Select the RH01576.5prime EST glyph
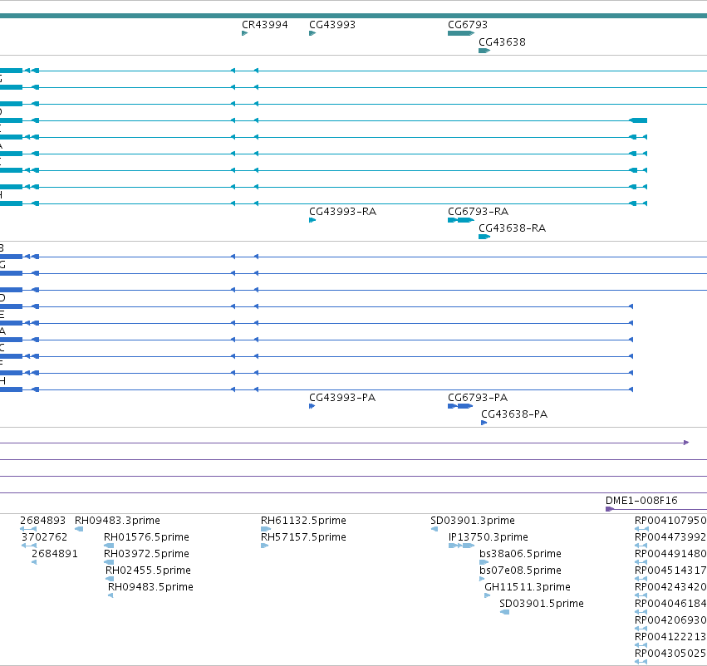Image resolution: width=707 pixels, height=666 pixels. click(109, 546)
